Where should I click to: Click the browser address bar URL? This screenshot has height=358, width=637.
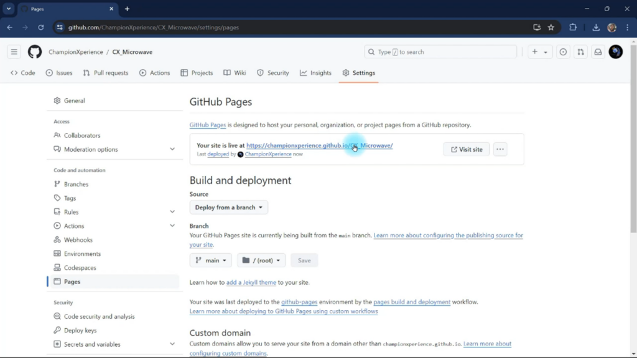click(x=153, y=27)
